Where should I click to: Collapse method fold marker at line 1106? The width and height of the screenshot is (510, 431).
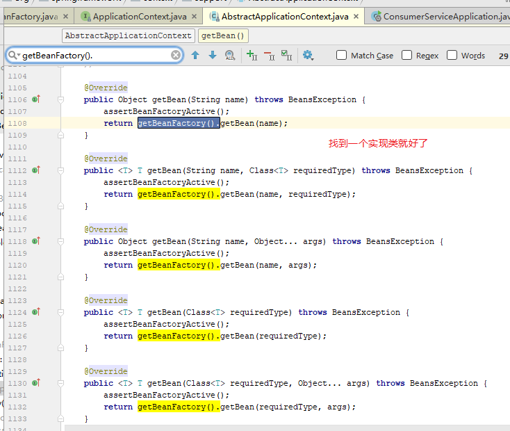click(61, 99)
